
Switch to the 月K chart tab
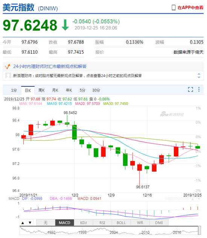pyautogui.click(x=55, y=90)
